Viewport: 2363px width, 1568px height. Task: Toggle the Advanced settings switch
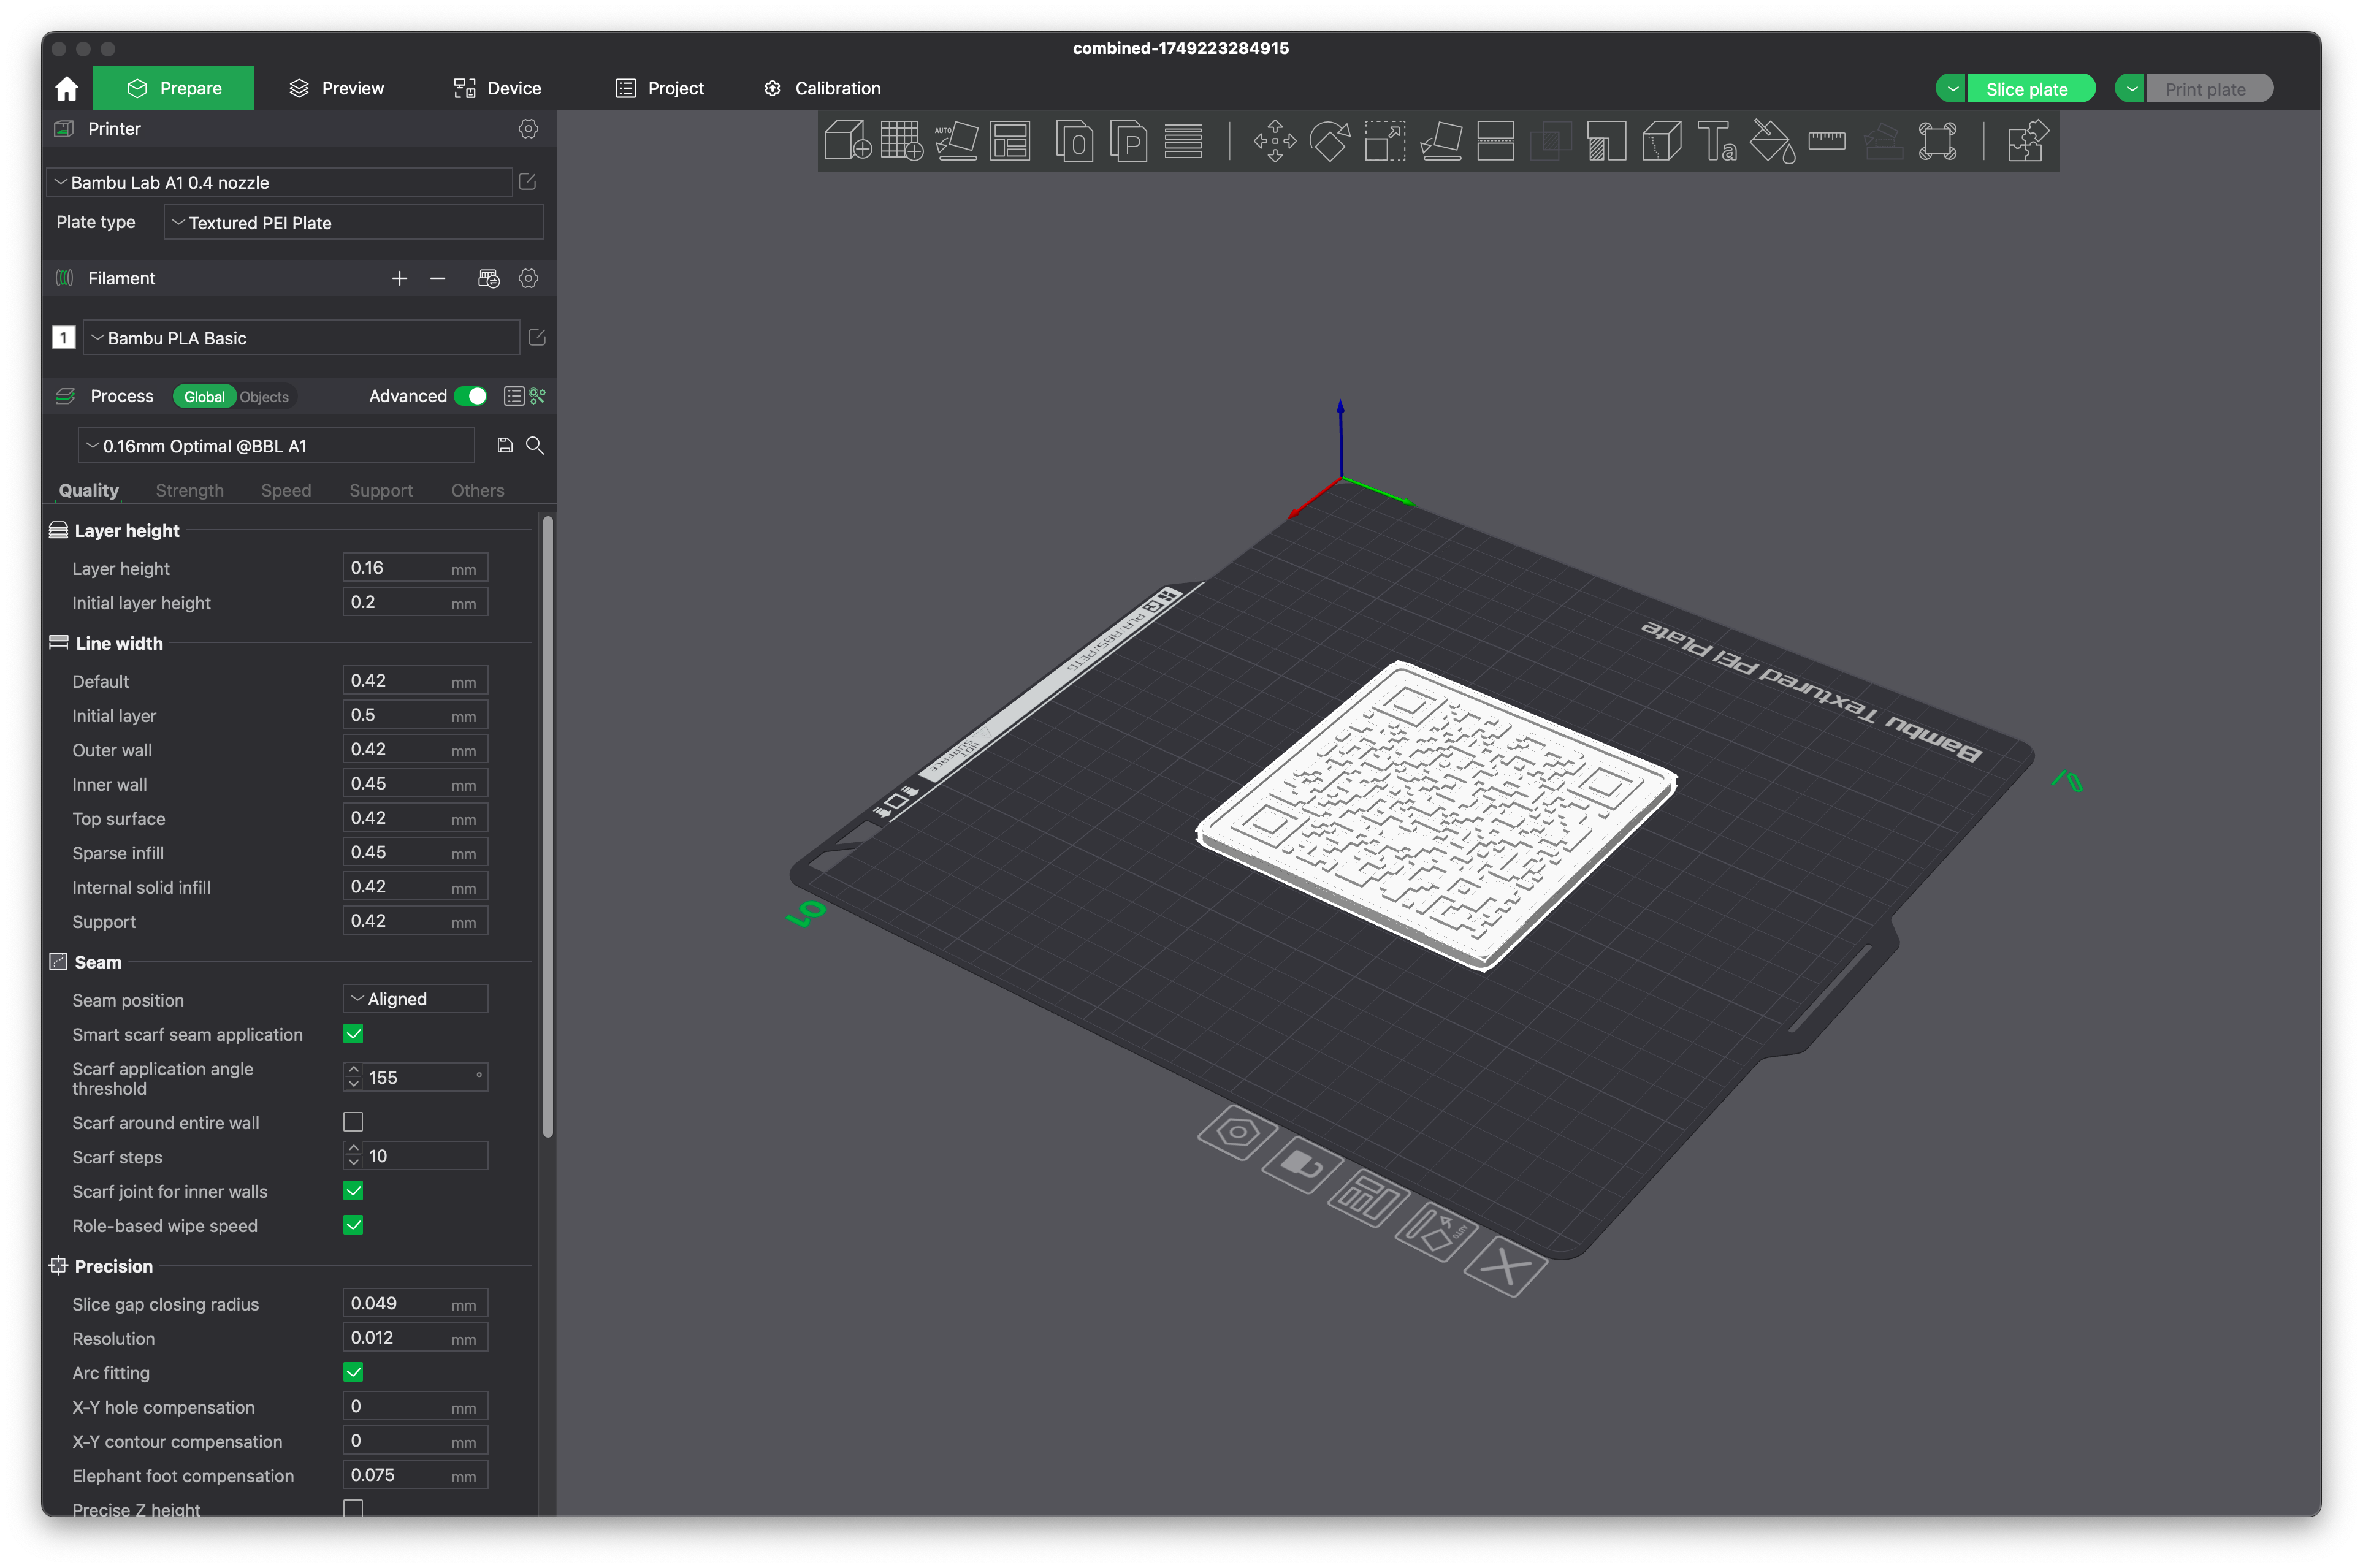pos(471,397)
